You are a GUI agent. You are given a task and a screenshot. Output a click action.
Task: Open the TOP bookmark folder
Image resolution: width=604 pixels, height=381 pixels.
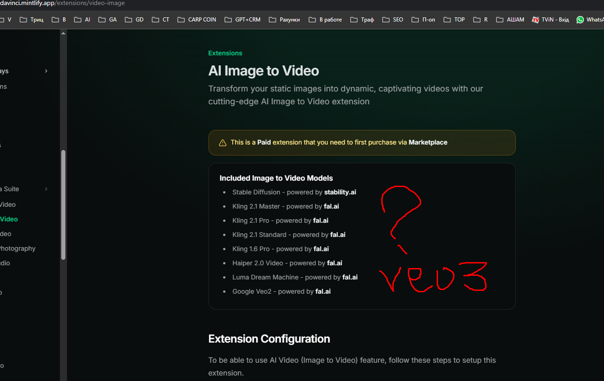click(454, 20)
